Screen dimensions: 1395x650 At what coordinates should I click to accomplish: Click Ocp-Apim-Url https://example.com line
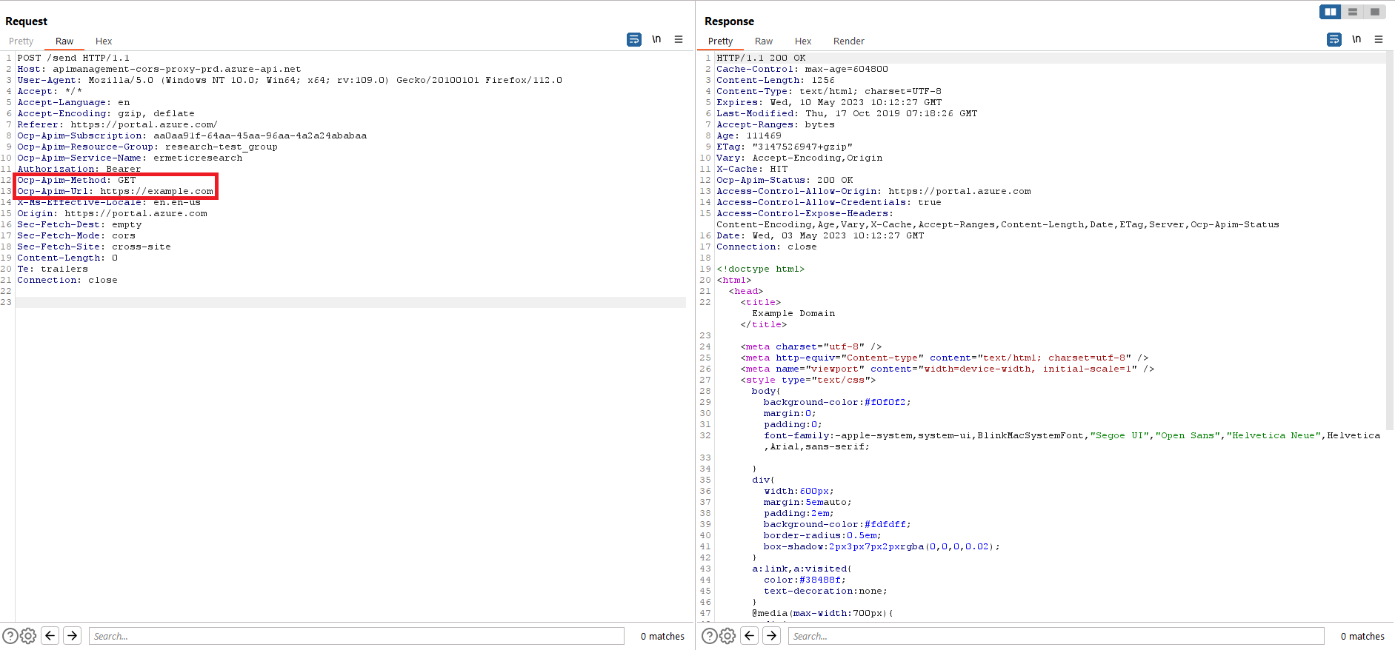point(115,191)
